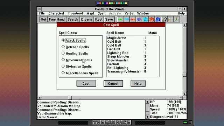Click the Cast button

[x=86, y=84]
